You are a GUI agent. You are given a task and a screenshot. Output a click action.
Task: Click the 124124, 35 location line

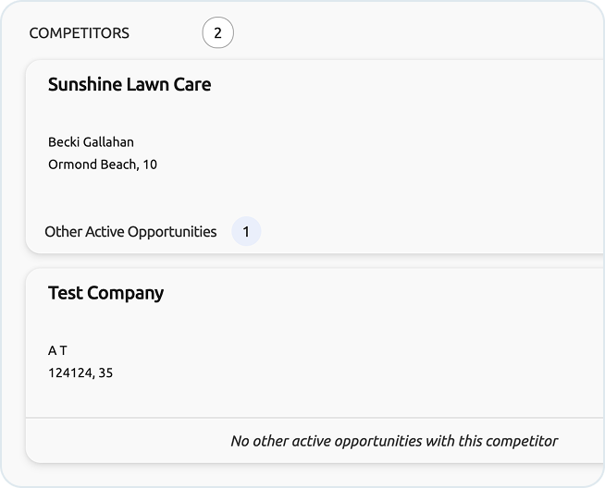click(80, 374)
